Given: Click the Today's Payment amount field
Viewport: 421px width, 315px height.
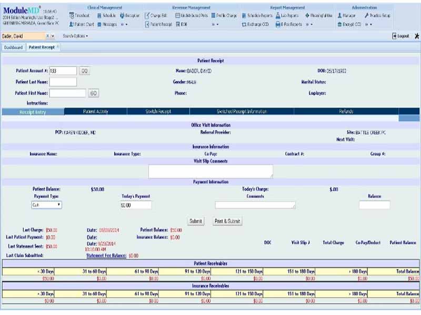Looking at the screenshot, I should pos(136,205).
